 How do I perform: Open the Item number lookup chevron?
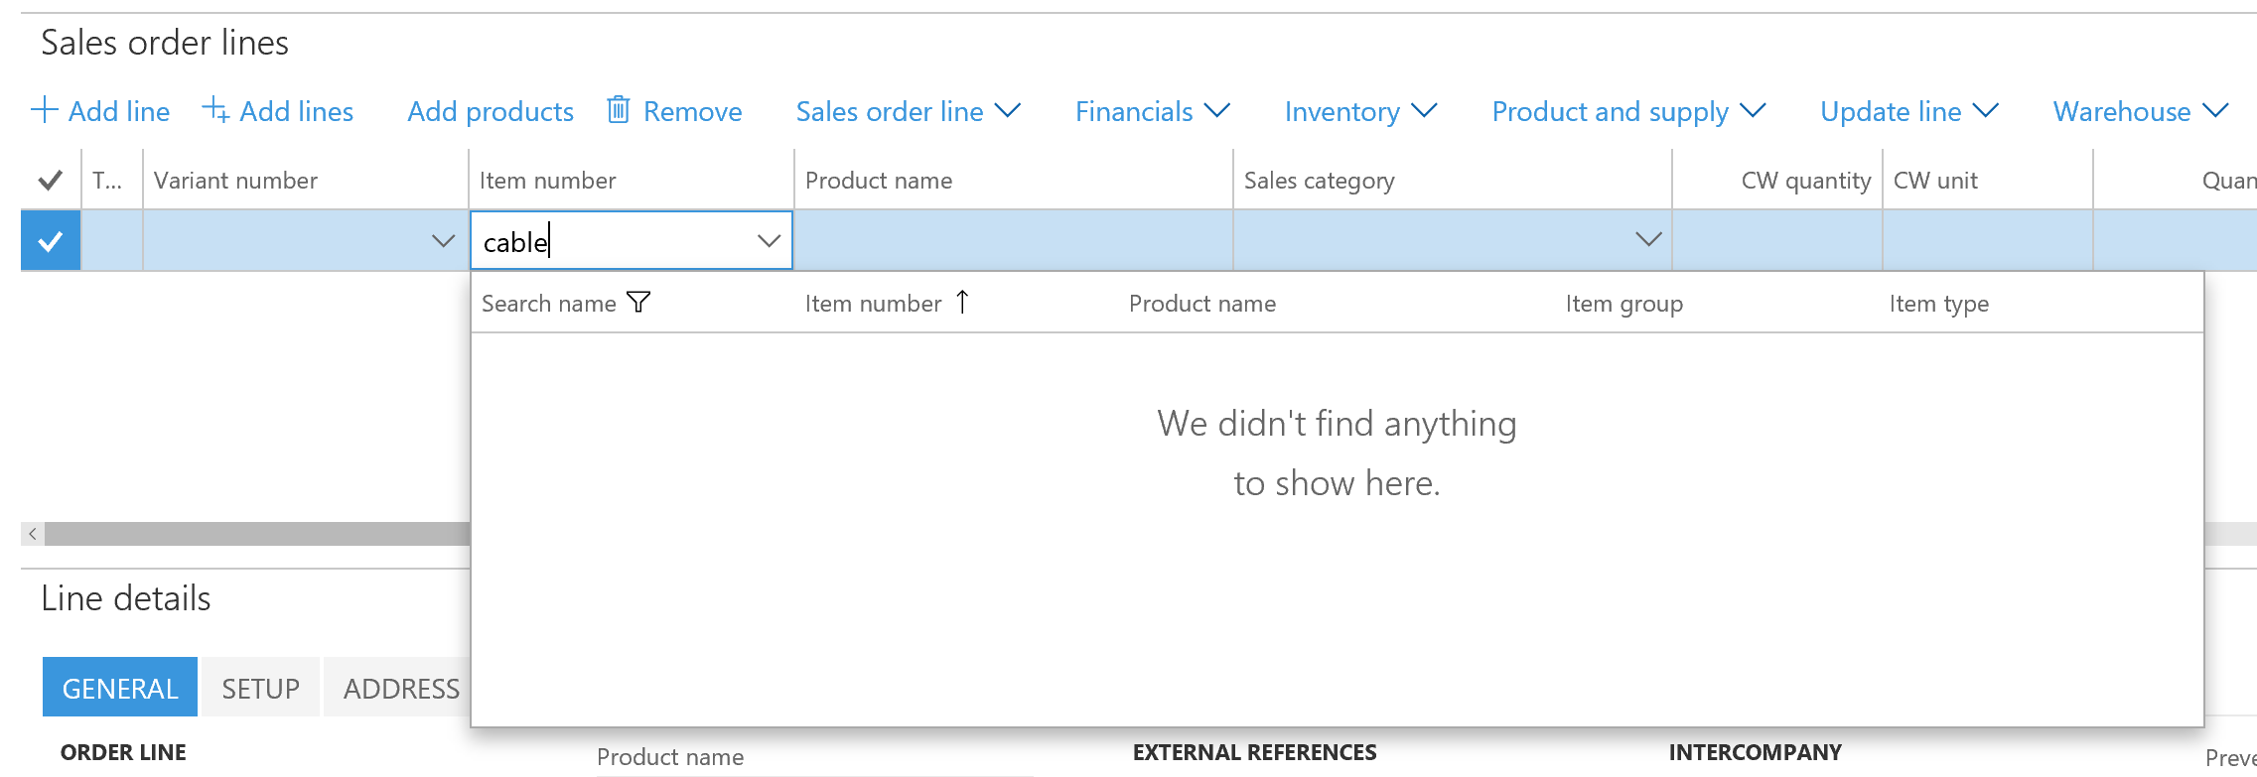point(769,240)
